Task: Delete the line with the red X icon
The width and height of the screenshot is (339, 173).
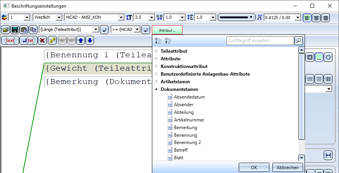Action: [x=42, y=40]
